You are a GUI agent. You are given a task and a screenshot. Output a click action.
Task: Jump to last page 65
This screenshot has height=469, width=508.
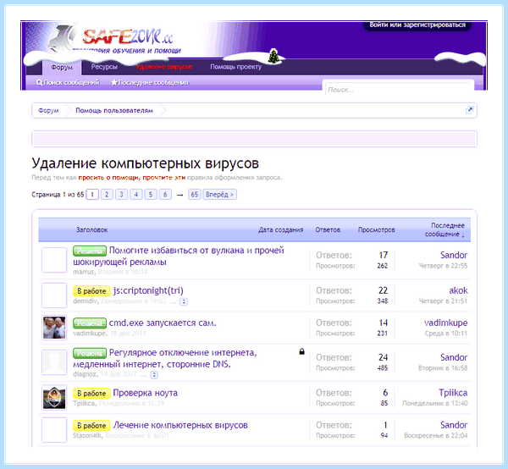click(195, 195)
